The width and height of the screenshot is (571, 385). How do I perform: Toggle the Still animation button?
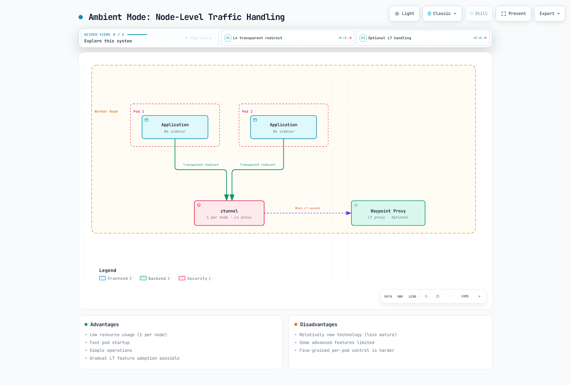[x=479, y=14]
